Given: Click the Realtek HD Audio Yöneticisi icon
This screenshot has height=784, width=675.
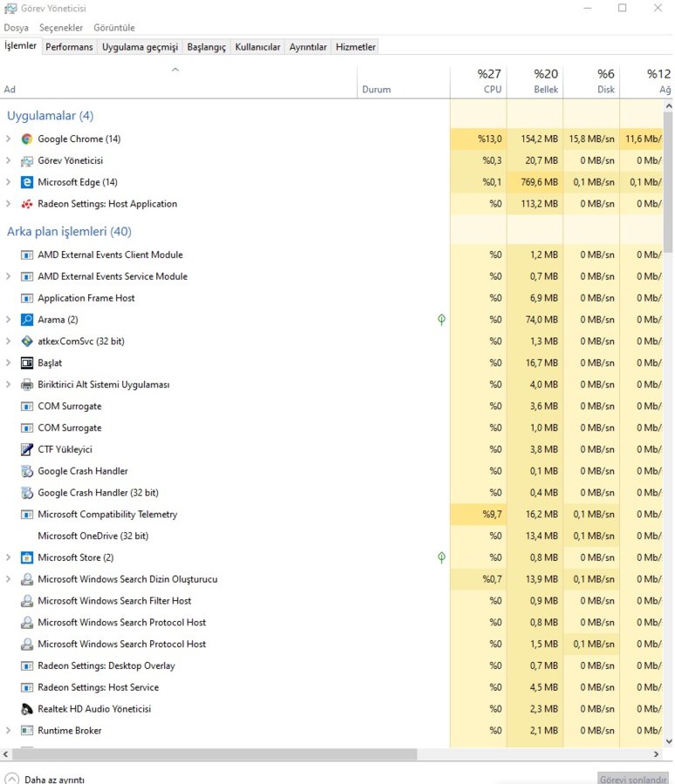Looking at the screenshot, I should click(27, 709).
